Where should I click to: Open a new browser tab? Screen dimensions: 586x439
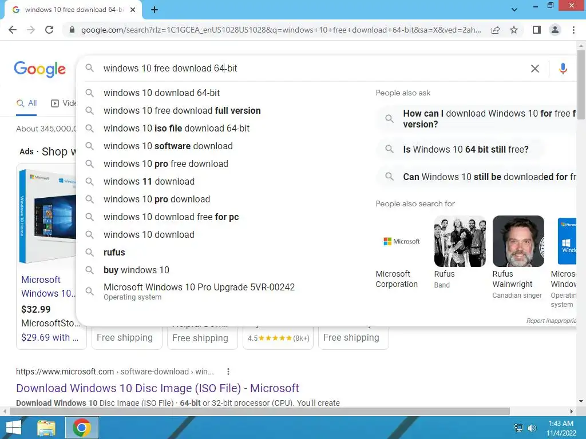coord(155,10)
